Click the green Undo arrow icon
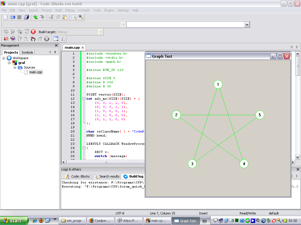Viewport: 301px width, 225px height. pos(36,17)
